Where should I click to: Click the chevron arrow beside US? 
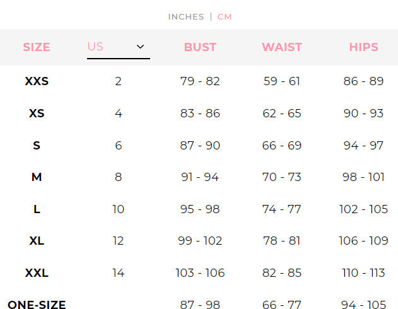point(140,47)
